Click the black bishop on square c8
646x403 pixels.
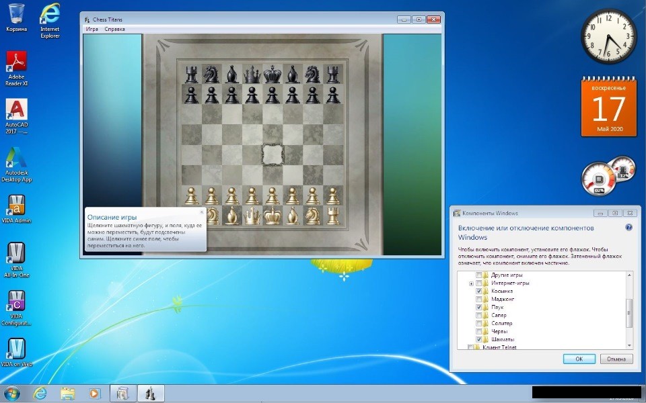pyautogui.click(x=232, y=75)
